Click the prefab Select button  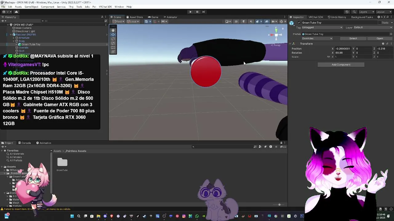353,38
